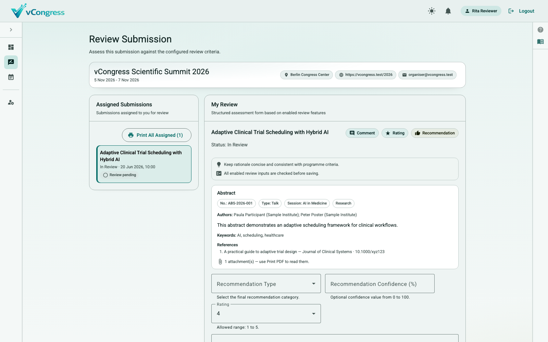
Task: Click the Rating feature chip
Action: (x=395, y=133)
